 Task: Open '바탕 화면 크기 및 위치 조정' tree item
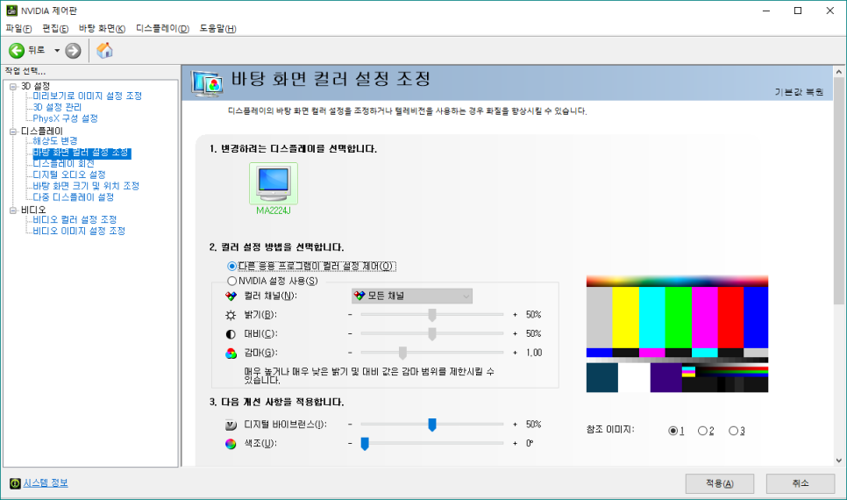click(x=86, y=186)
